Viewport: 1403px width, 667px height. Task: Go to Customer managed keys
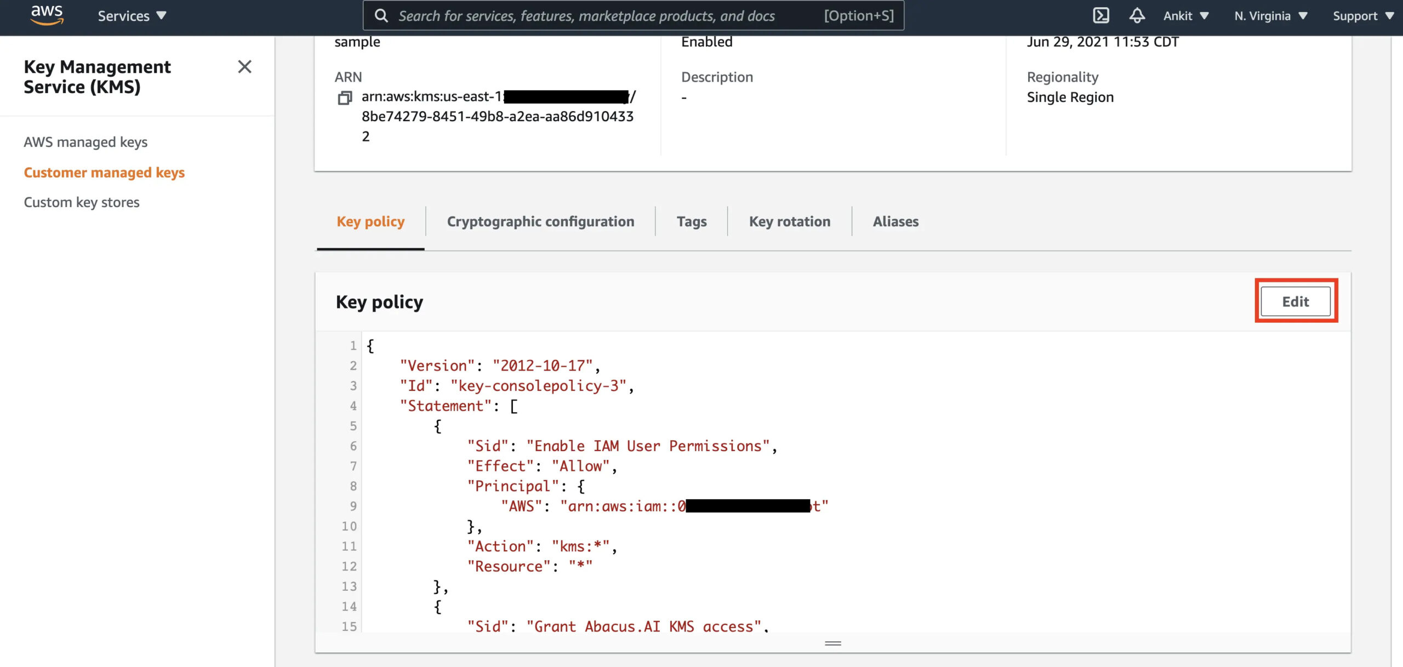point(104,172)
